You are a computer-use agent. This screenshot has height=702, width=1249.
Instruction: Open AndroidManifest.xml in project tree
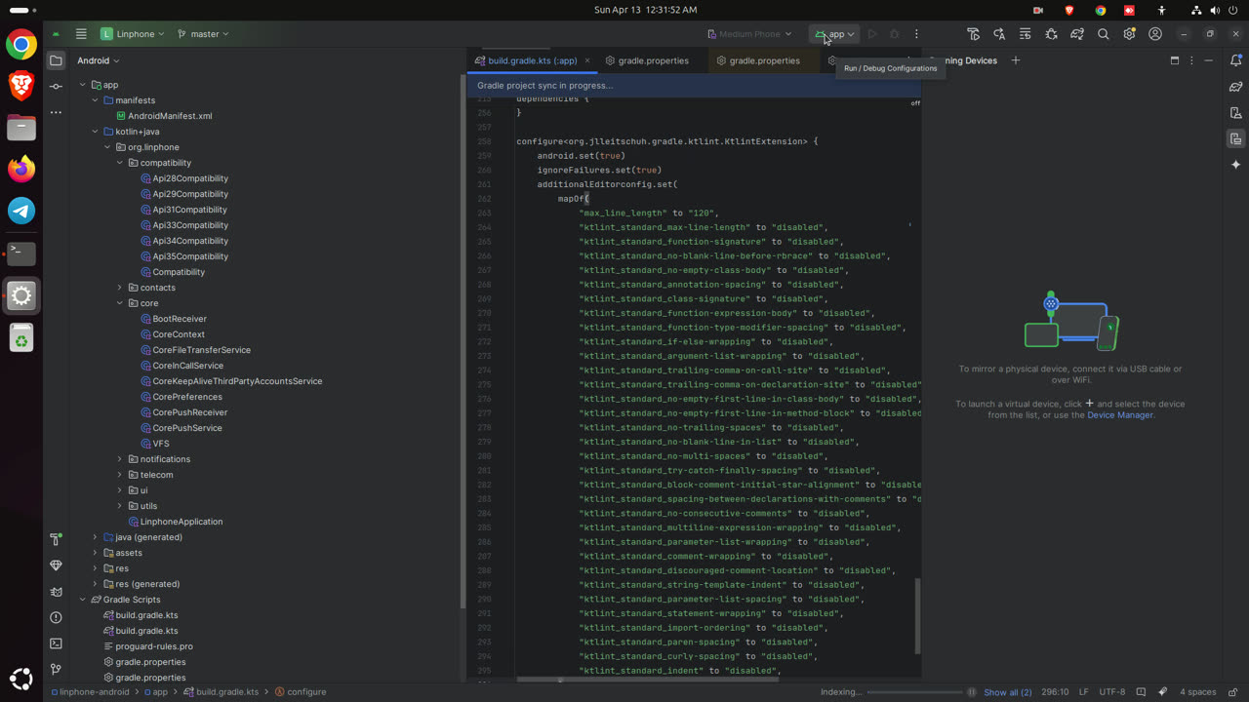click(170, 116)
